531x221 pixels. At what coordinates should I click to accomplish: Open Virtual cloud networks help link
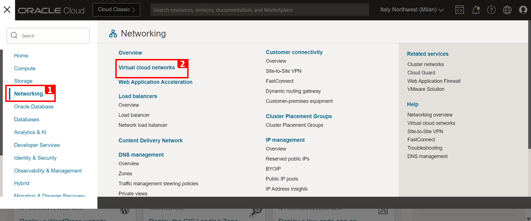pos(431,123)
